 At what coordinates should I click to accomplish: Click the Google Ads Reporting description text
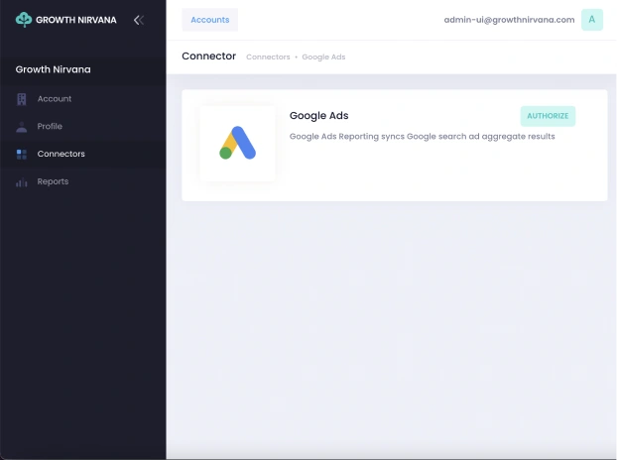coord(422,137)
